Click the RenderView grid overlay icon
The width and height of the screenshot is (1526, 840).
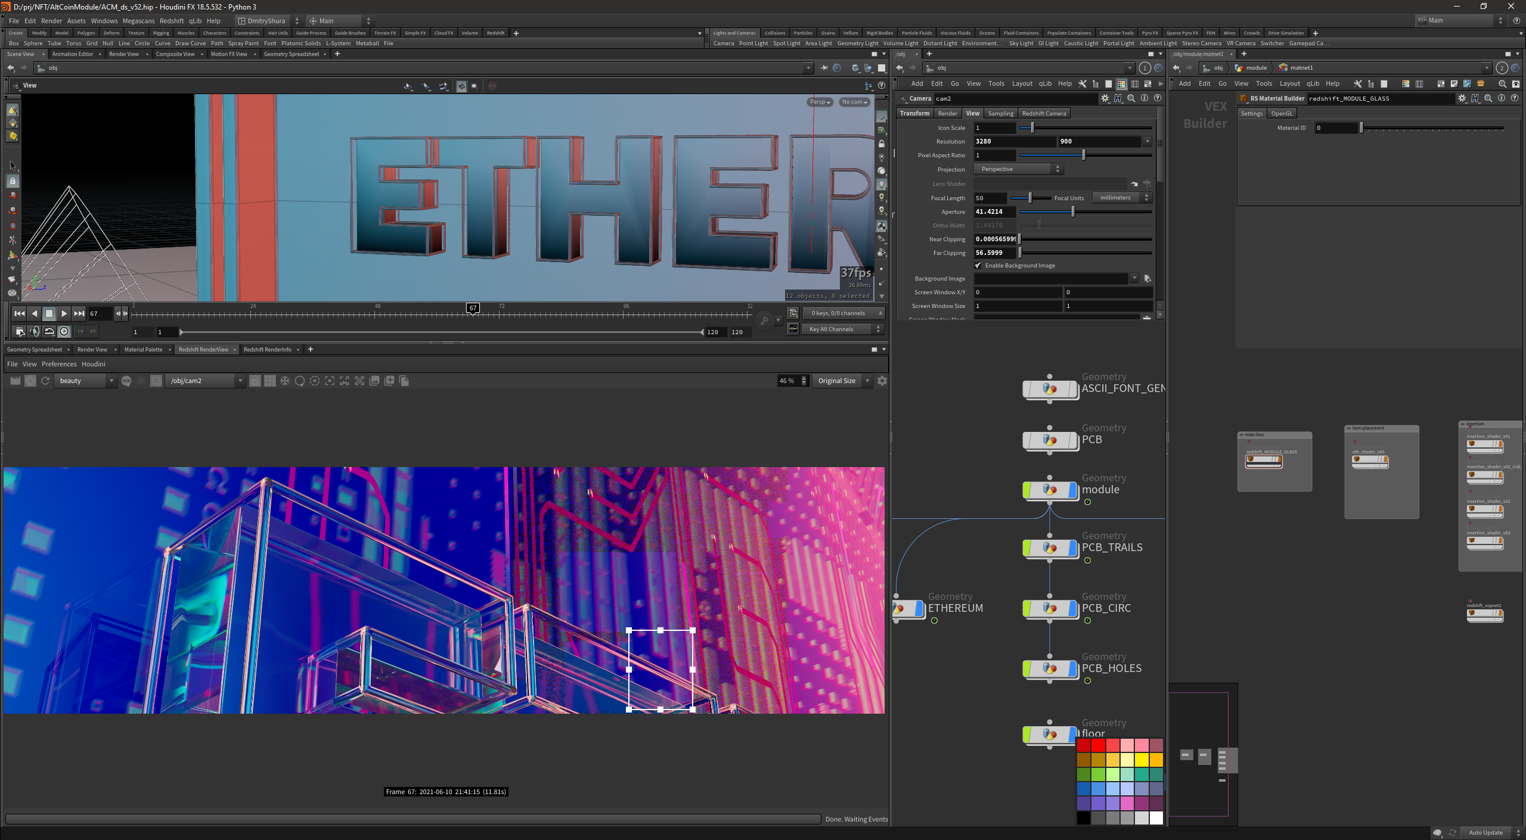coord(270,381)
